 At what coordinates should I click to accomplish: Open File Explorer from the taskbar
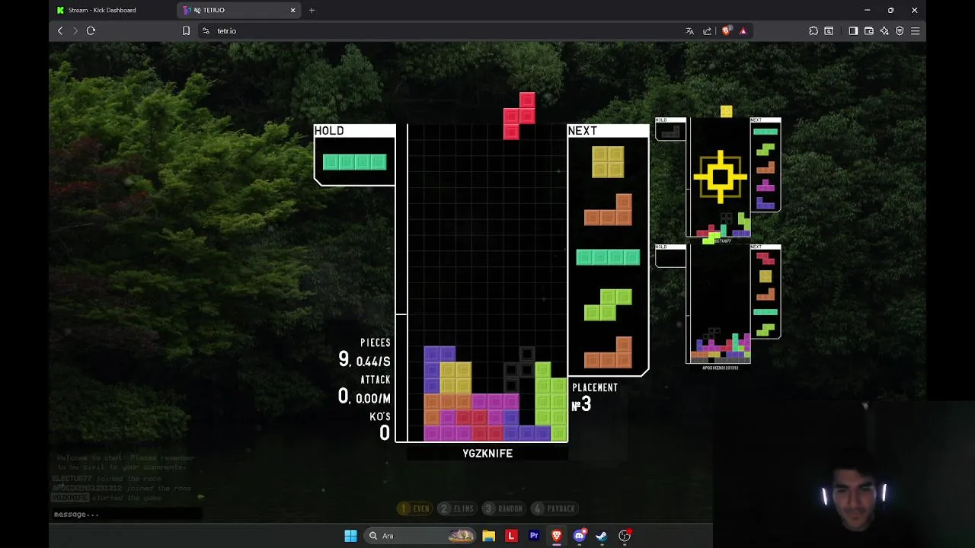click(x=489, y=536)
